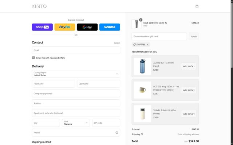Viewport: 233px width, 145px height.
Task: Open the State dropdown showing Alabama
Action: point(76,123)
